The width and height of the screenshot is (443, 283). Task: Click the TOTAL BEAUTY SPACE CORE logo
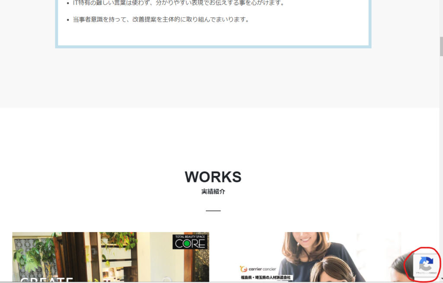(x=190, y=242)
